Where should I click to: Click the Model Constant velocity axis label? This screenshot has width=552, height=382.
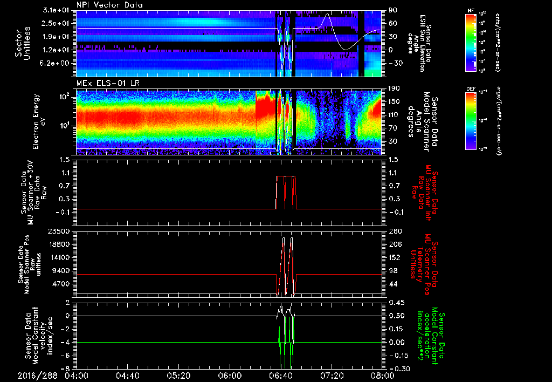click(x=35, y=335)
